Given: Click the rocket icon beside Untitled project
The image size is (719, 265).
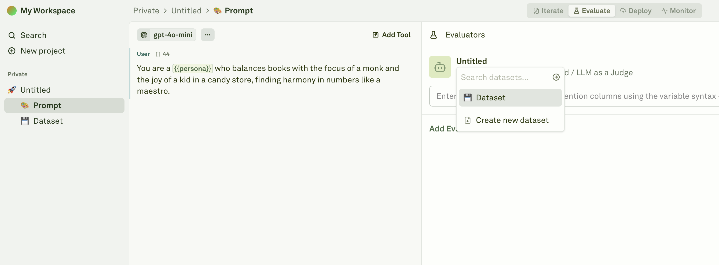Looking at the screenshot, I should tap(12, 90).
